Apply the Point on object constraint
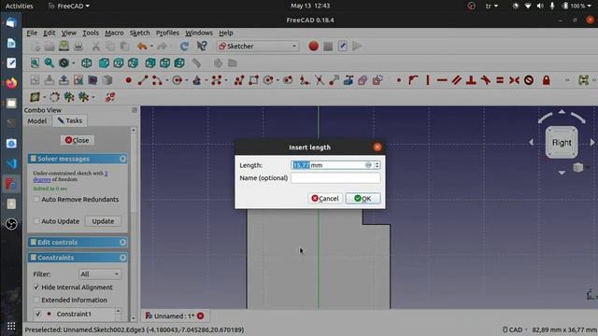 [x=413, y=80]
